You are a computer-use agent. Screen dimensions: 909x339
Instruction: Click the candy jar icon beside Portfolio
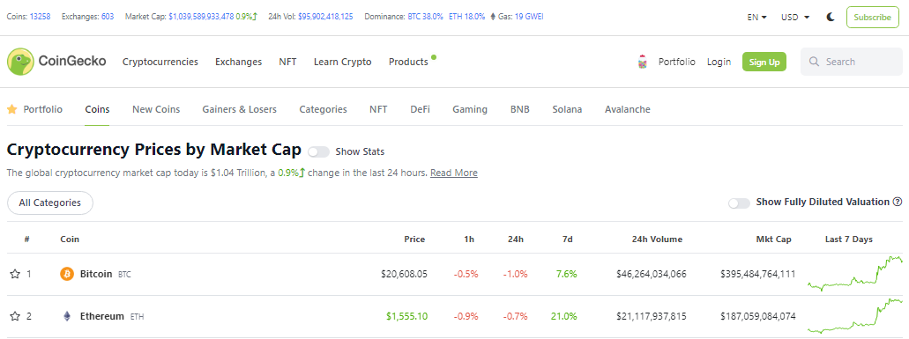tap(642, 62)
